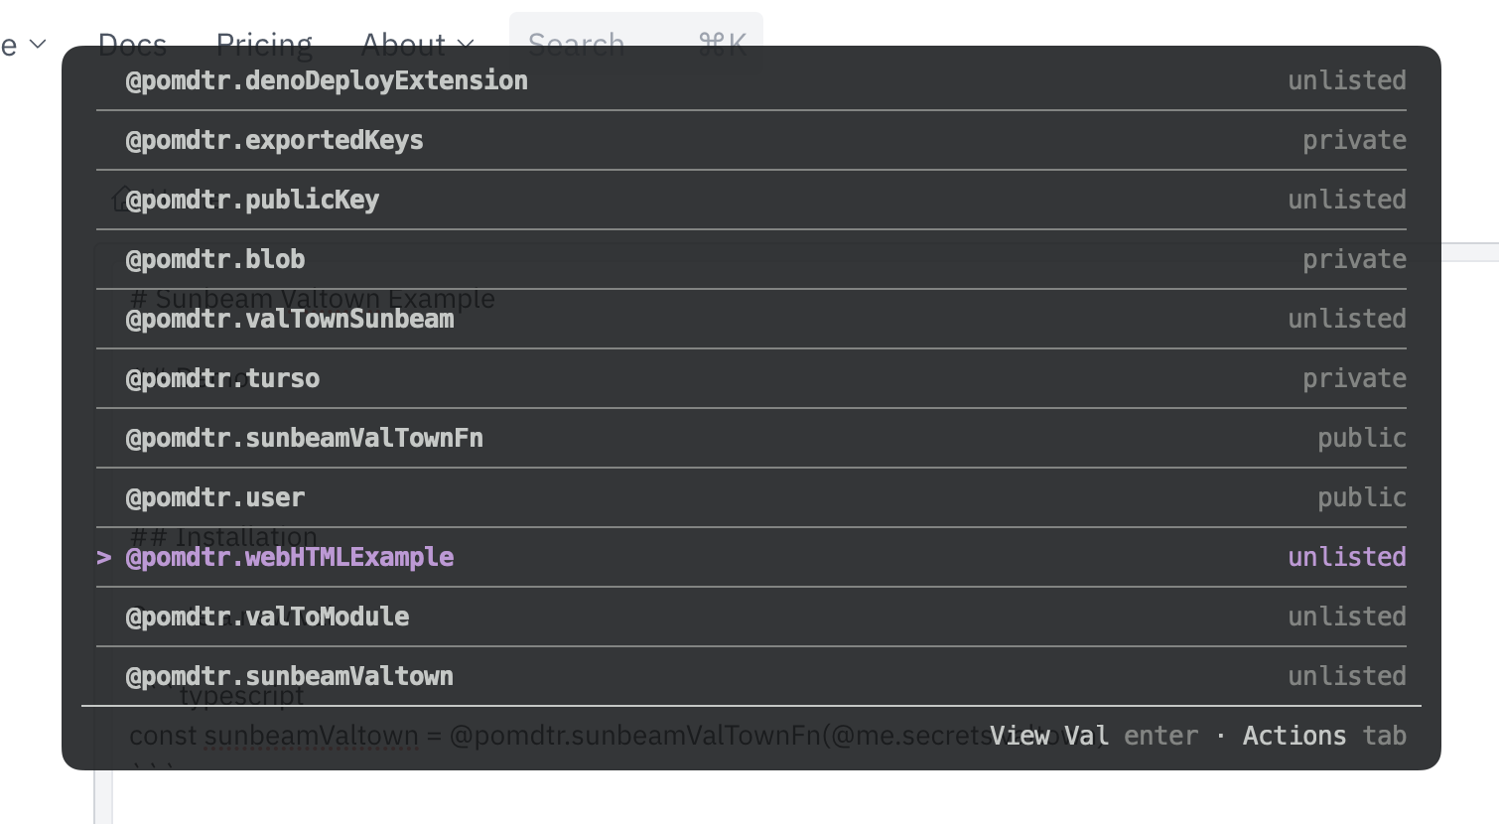Select the @pomdtr.turso private val
Image resolution: width=1499 pixels, height=824 pixels.
pos(751,378)
